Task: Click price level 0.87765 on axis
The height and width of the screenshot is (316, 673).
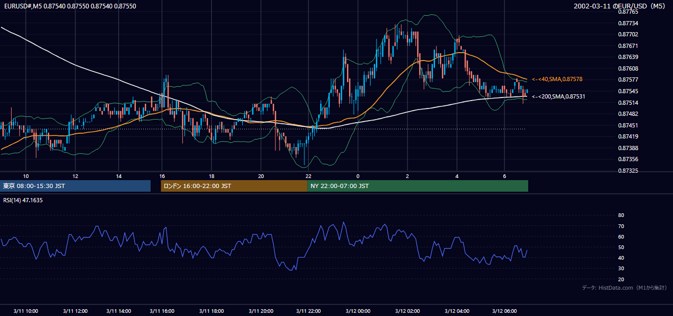Action: click(628, 12)
